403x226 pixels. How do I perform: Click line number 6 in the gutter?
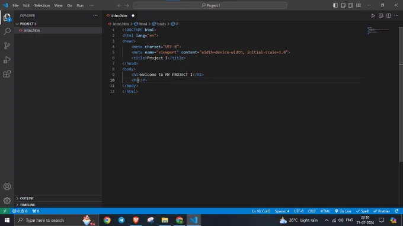coord(113,58)
